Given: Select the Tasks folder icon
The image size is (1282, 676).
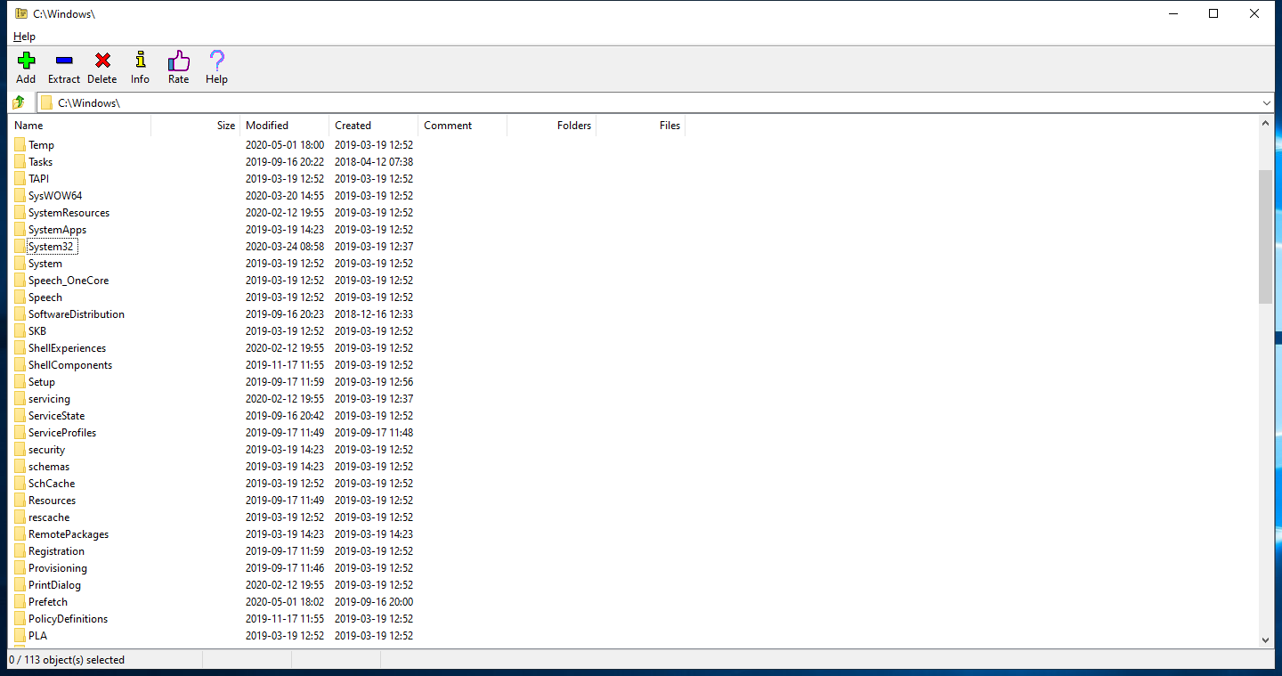Looking at the screenshot, I should point(20,161).
